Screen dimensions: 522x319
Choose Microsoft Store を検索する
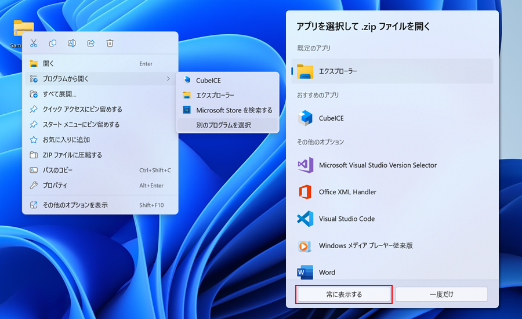(228, 110)
